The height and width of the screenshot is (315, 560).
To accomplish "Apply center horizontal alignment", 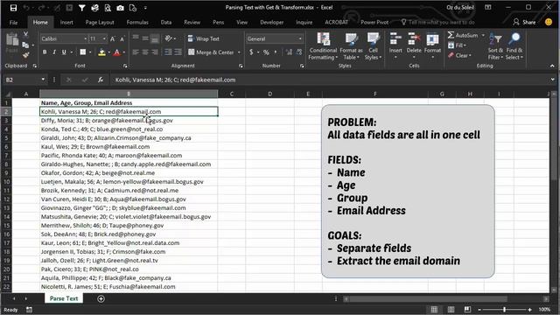I will click(x=145, y=52).
